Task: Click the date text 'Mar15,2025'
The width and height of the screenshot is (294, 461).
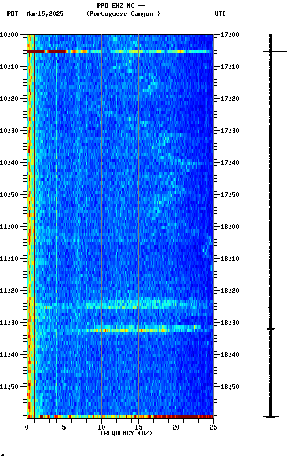Action: [x=45, y=14]
